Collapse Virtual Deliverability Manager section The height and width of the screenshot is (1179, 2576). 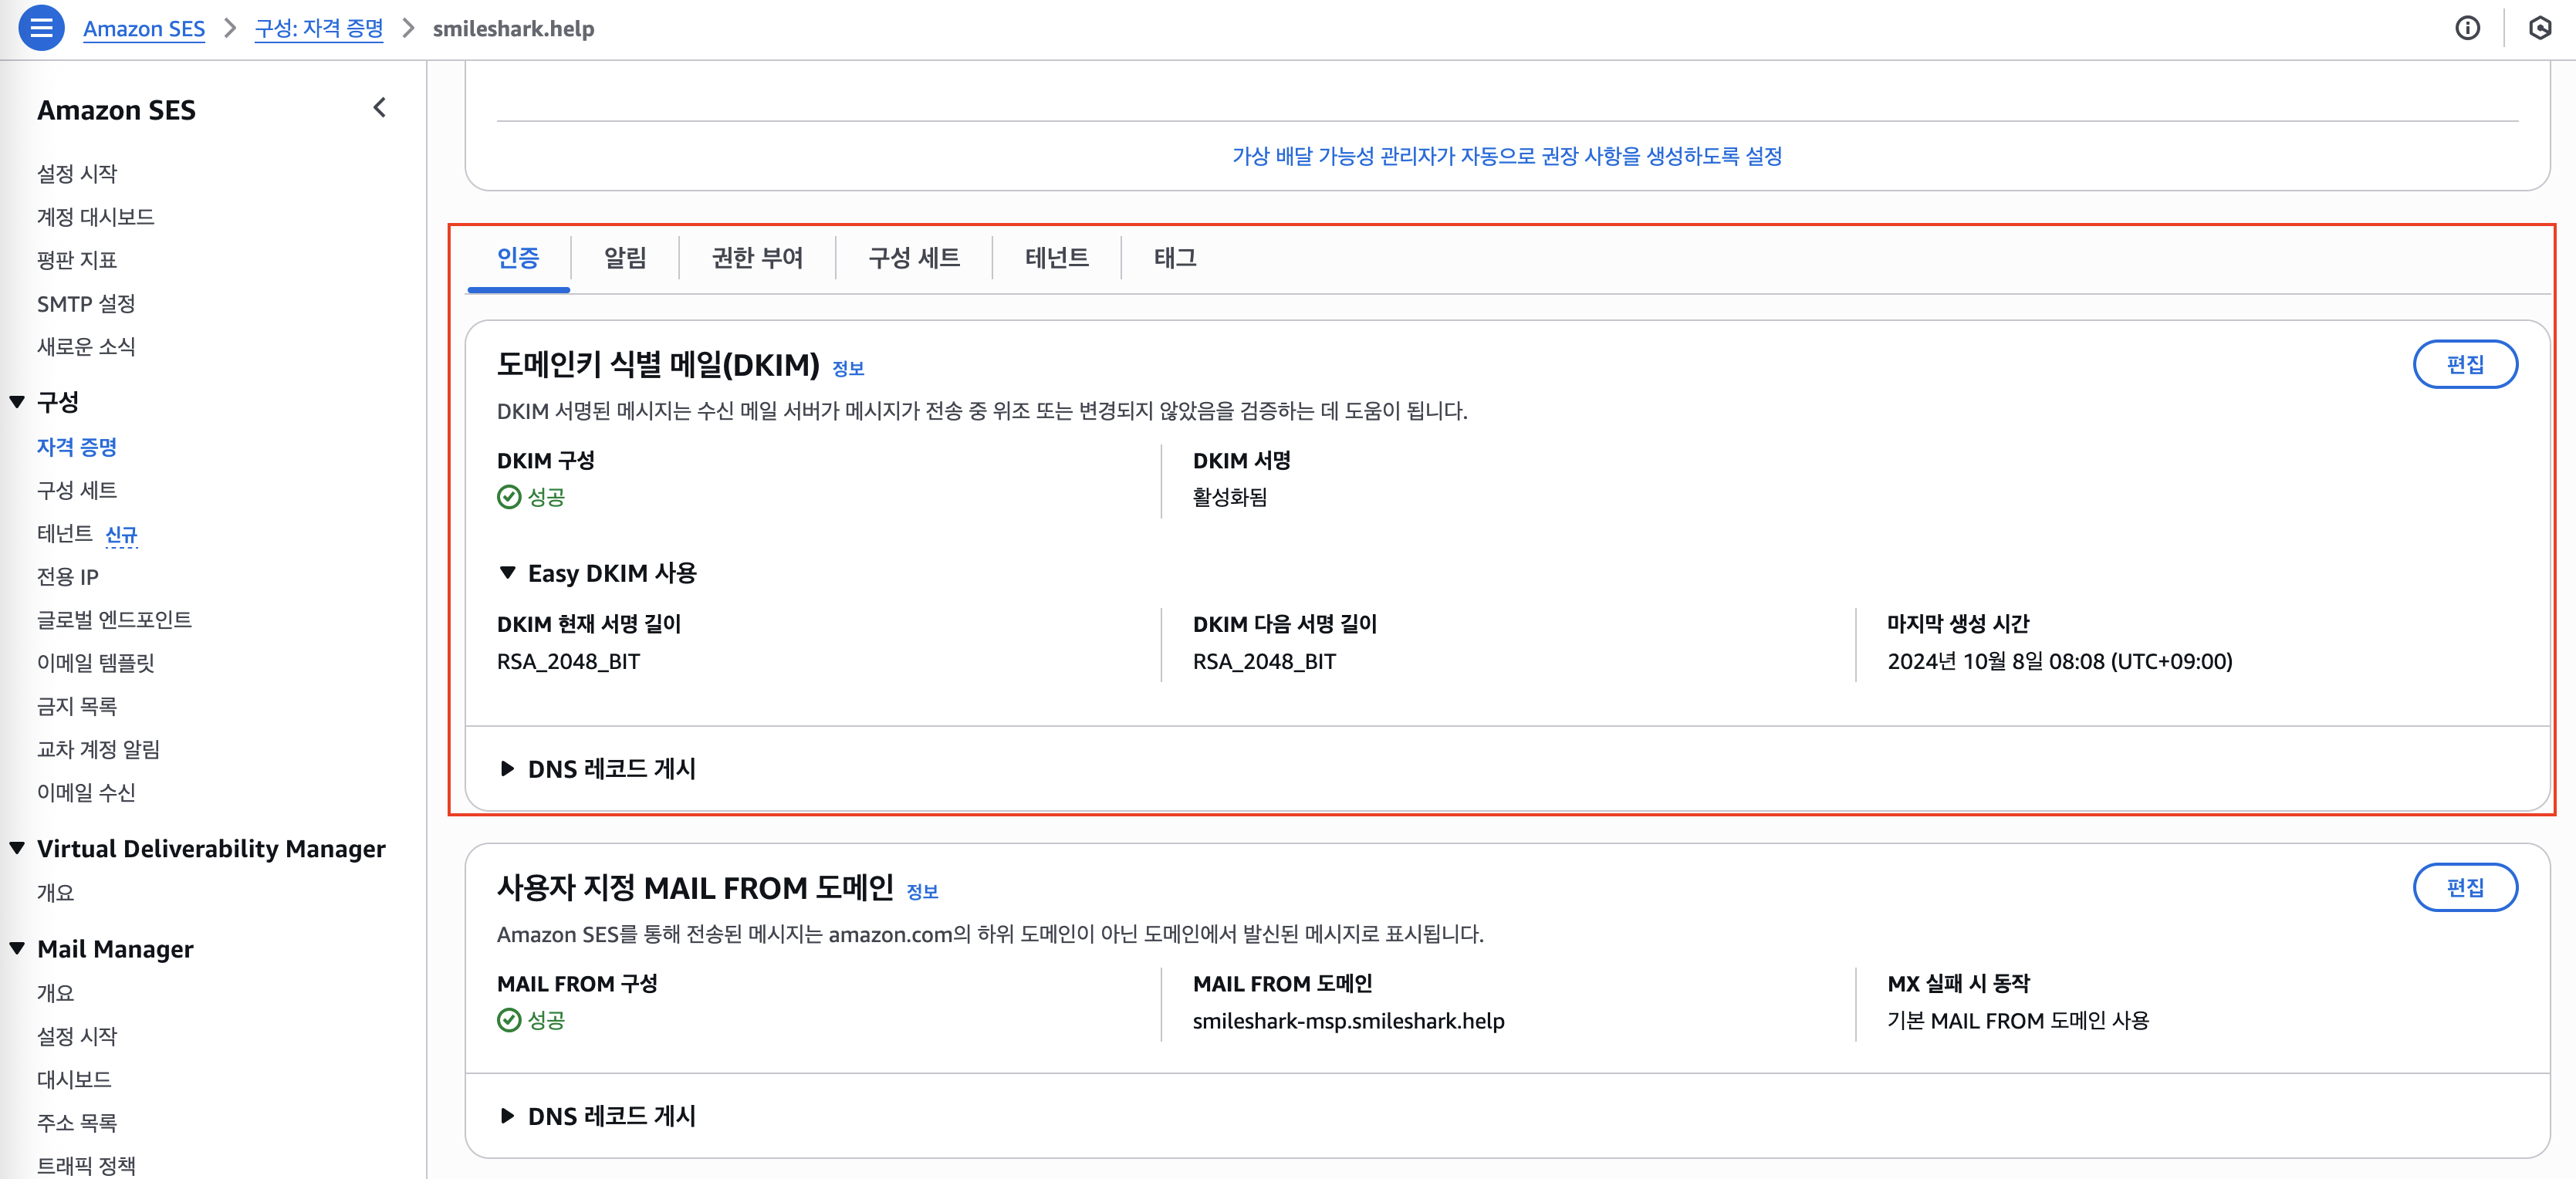tap(18, 848)
